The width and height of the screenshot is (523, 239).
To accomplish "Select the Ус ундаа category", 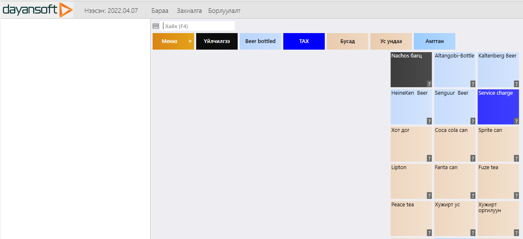I will click(391, 41).
